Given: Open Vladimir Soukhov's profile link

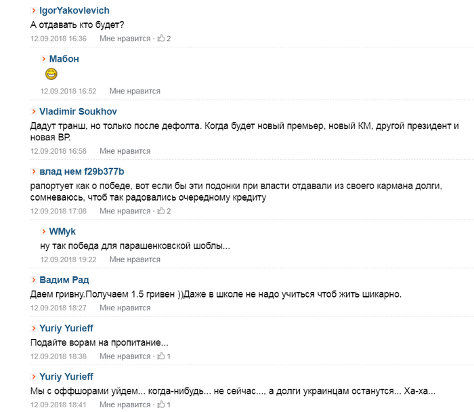Looking at the screenshot, I should [78, 112].
